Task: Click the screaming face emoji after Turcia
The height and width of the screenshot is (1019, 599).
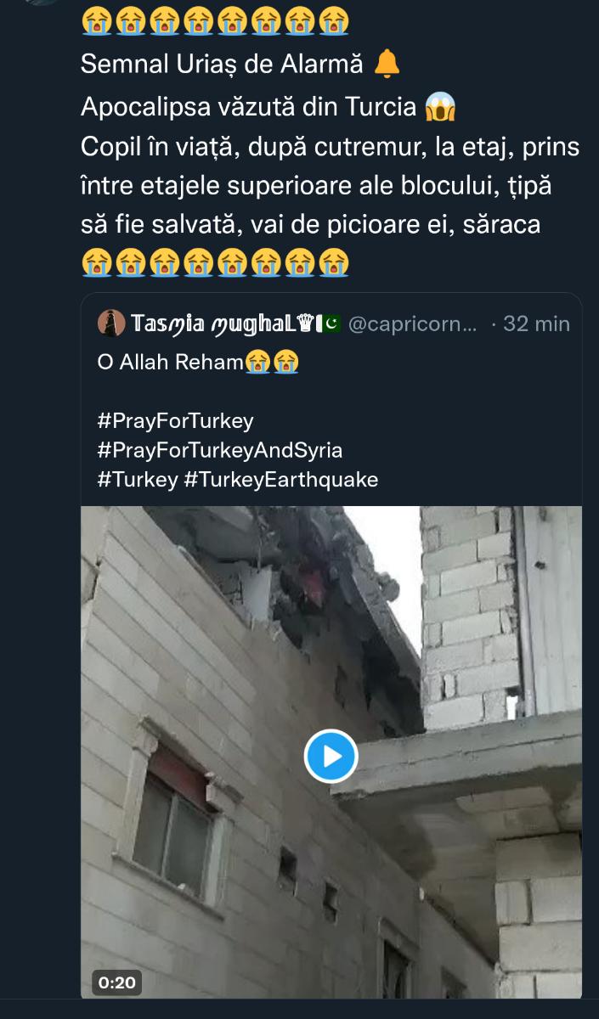Action: 439,107
